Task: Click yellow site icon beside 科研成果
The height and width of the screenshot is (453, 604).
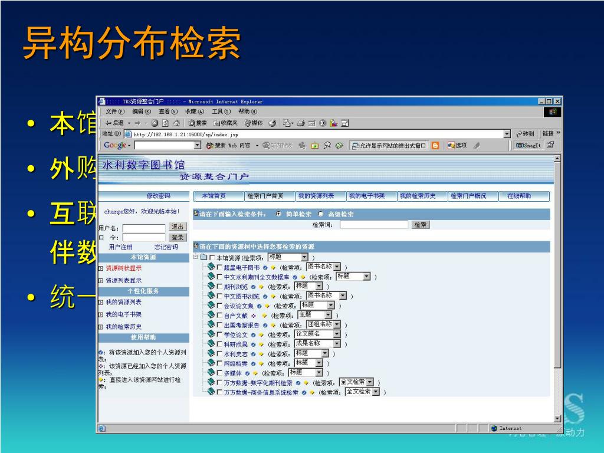Action: click(261, 344)
